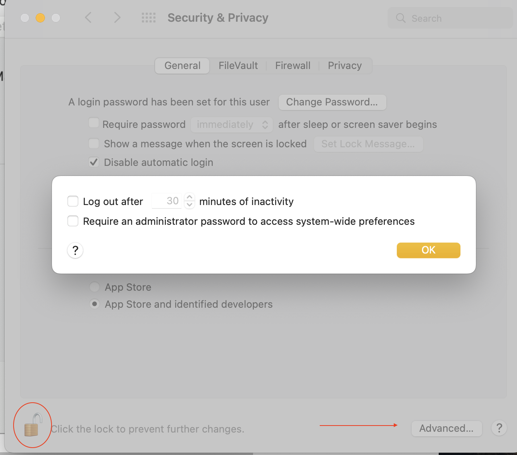This screenshot has width=517, height=455.
Task: Click the bottom-right help question mark
Action: click(499, 428)
